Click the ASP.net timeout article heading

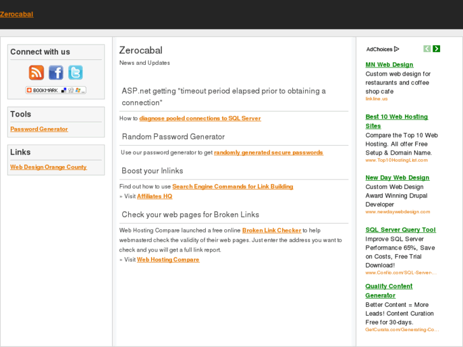[224, 97]
